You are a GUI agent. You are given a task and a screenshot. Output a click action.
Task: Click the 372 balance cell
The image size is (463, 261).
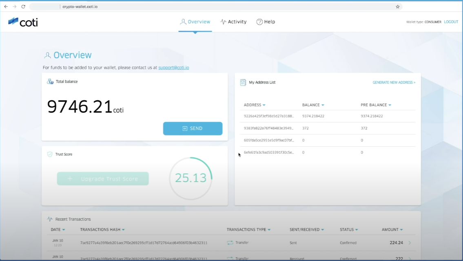click(305, 128)
